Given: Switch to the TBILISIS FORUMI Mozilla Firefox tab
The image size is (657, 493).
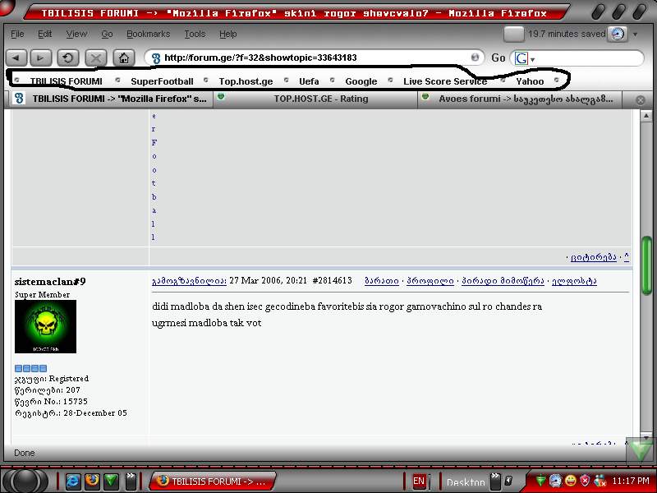Looking at the screenshot, I should point(109,99).
